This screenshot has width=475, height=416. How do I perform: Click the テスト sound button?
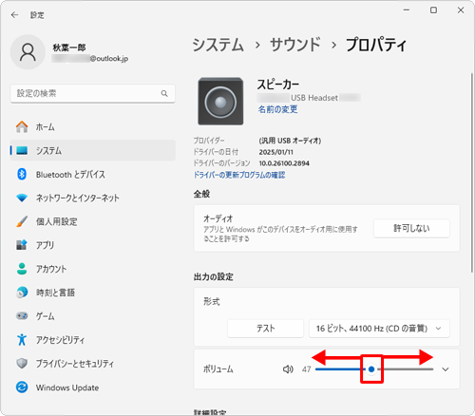(265, 329)
